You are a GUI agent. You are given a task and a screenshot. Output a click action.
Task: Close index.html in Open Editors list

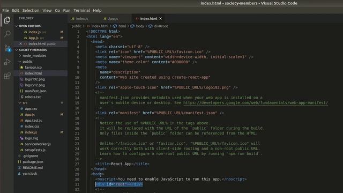(20, 44)
